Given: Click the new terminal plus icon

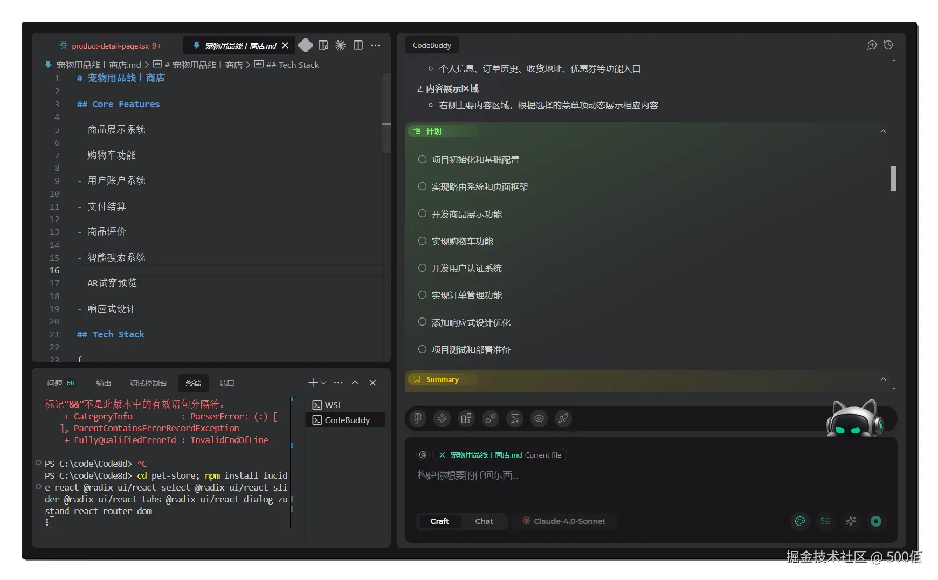Looking at the screenshot, I should (x=312, y=383).
